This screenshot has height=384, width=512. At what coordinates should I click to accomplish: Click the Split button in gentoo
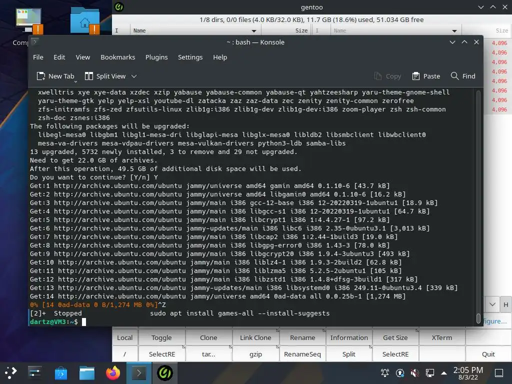pos(348,354)
